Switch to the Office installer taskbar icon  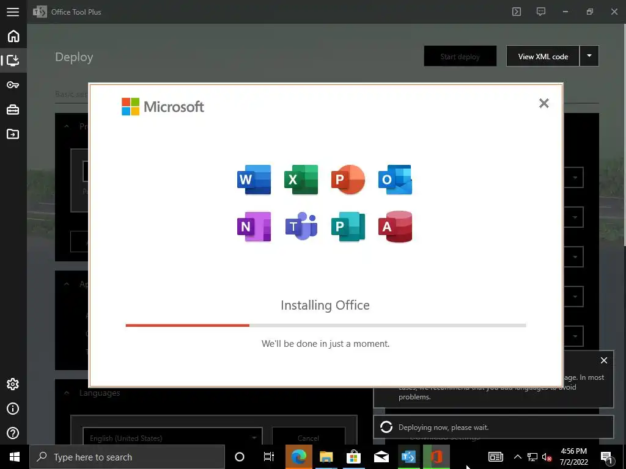click(436, 457)
